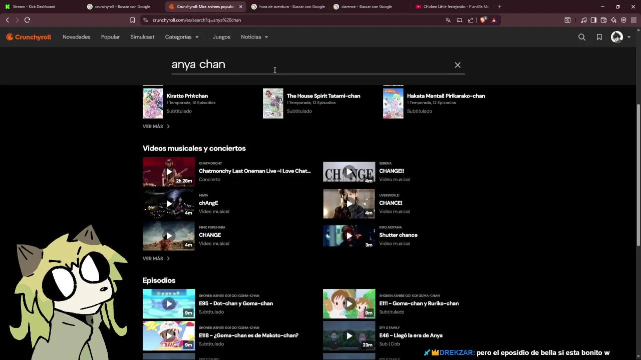Image resolution: width=641 pixels, height=360 pixels.
Task: Switch to the crunchyroll - Buscar con Google tab
Action: coord(123,6)
